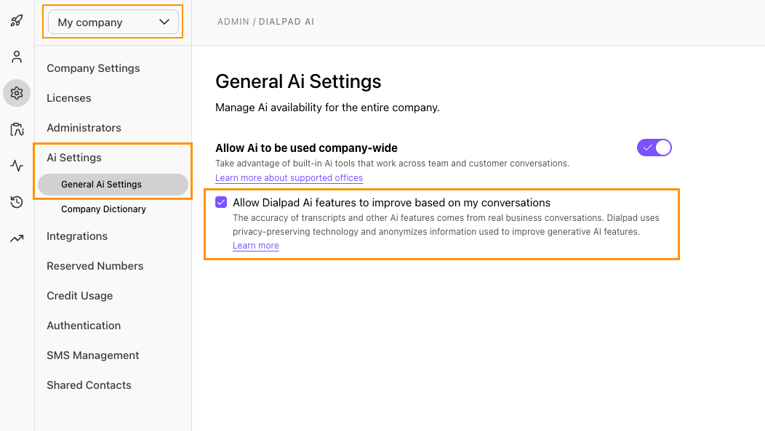
Task: Go to Shared Contacts
Action: (89, 385)
